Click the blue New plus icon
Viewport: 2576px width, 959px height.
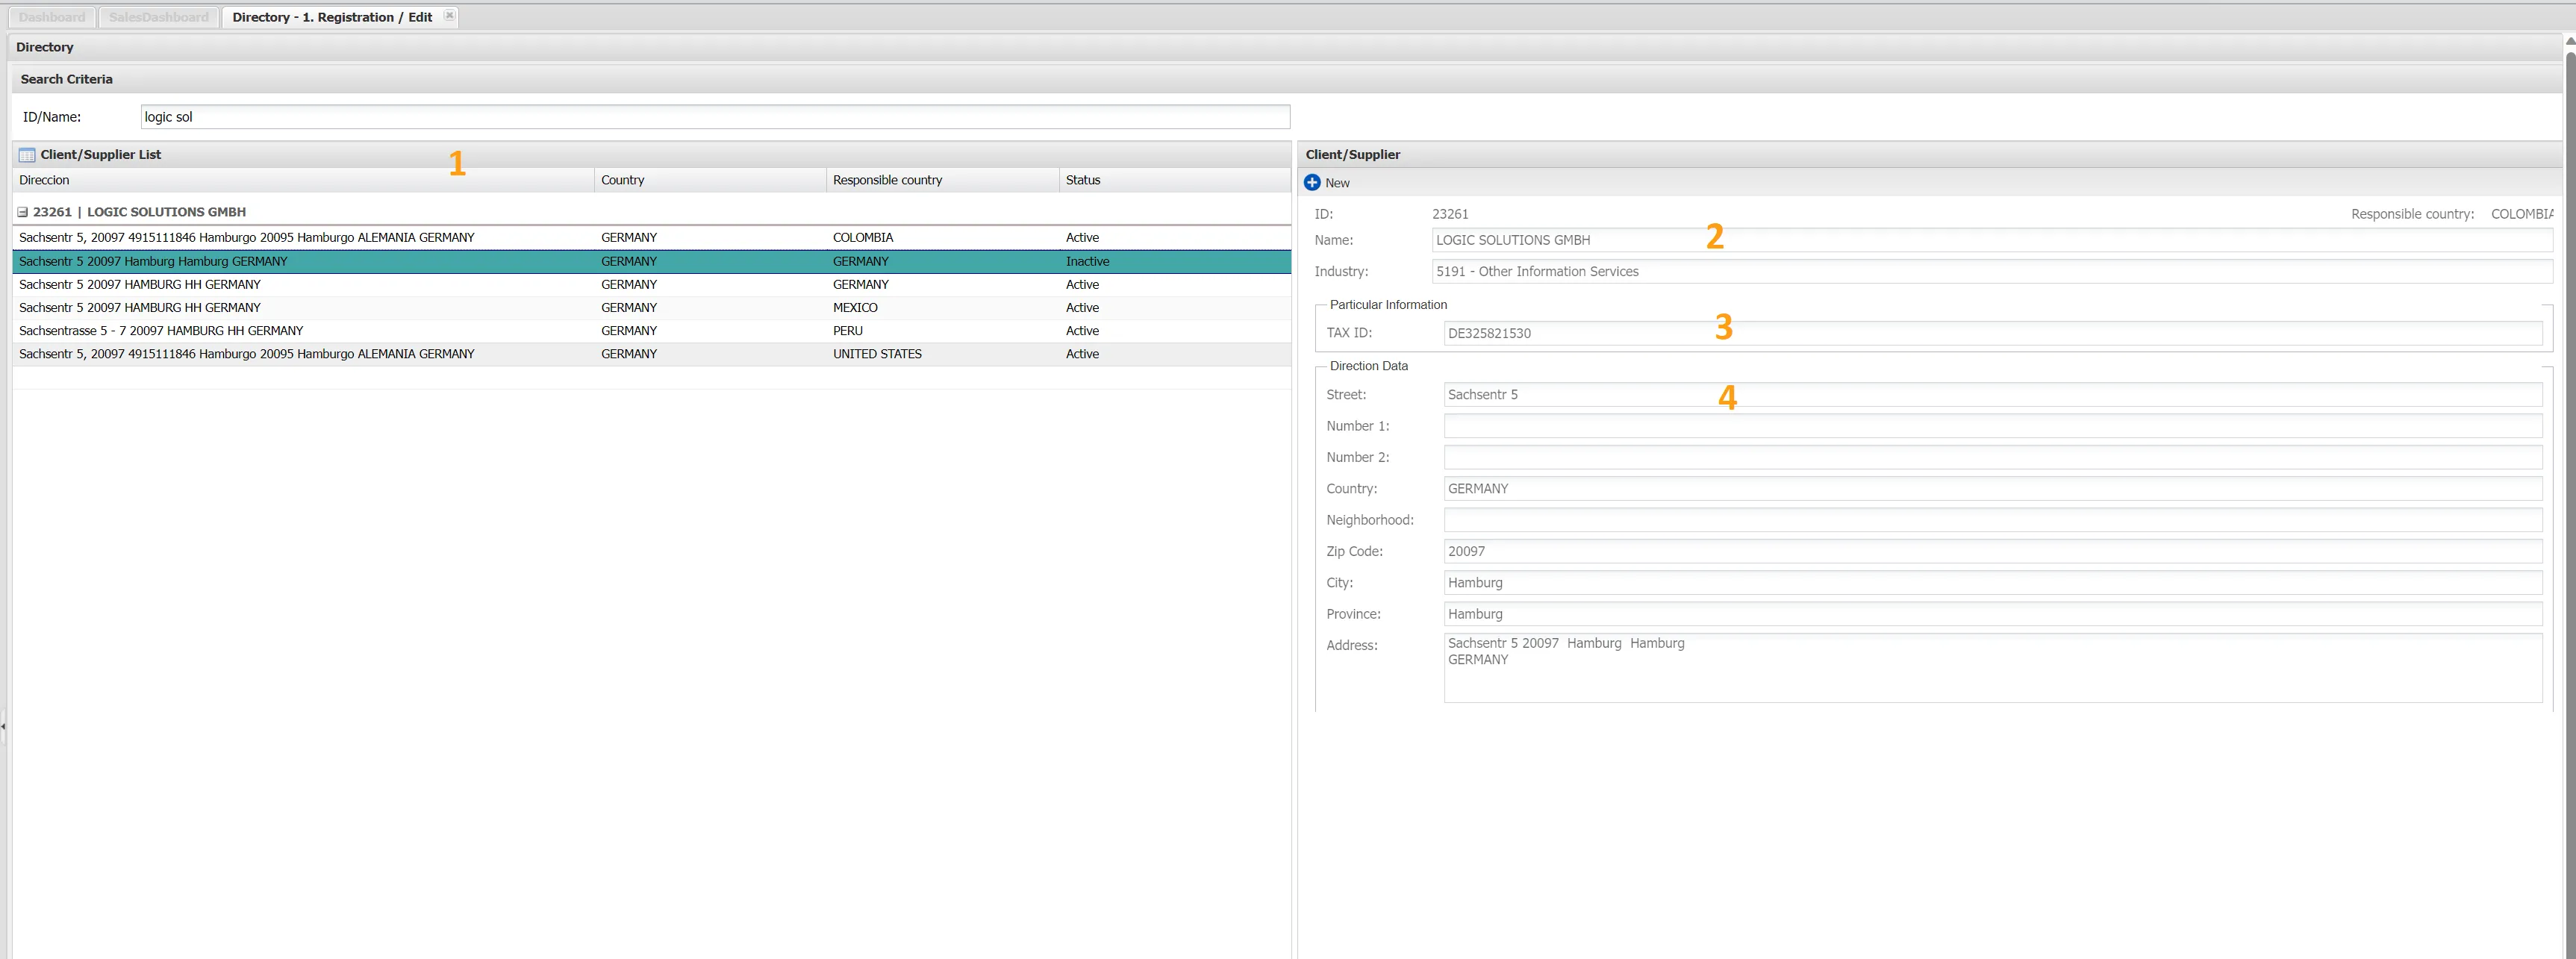[1312, 182]
